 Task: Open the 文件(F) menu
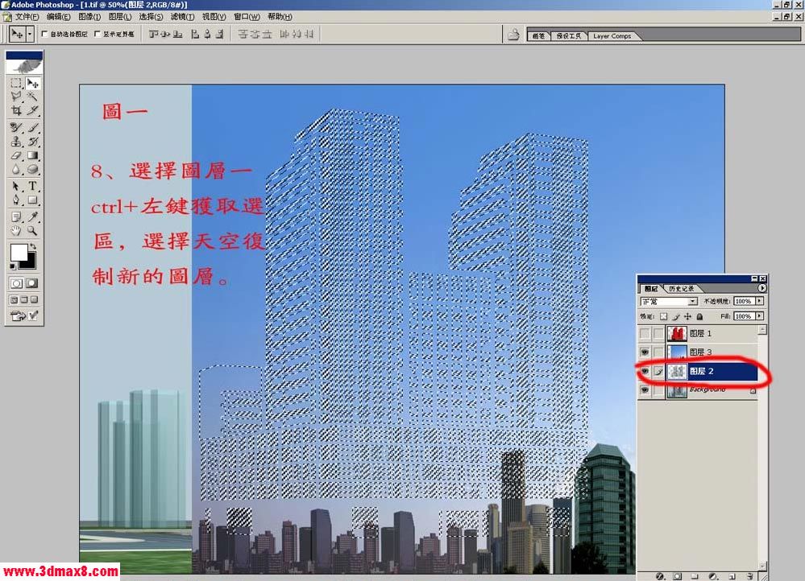click(26, 17)
